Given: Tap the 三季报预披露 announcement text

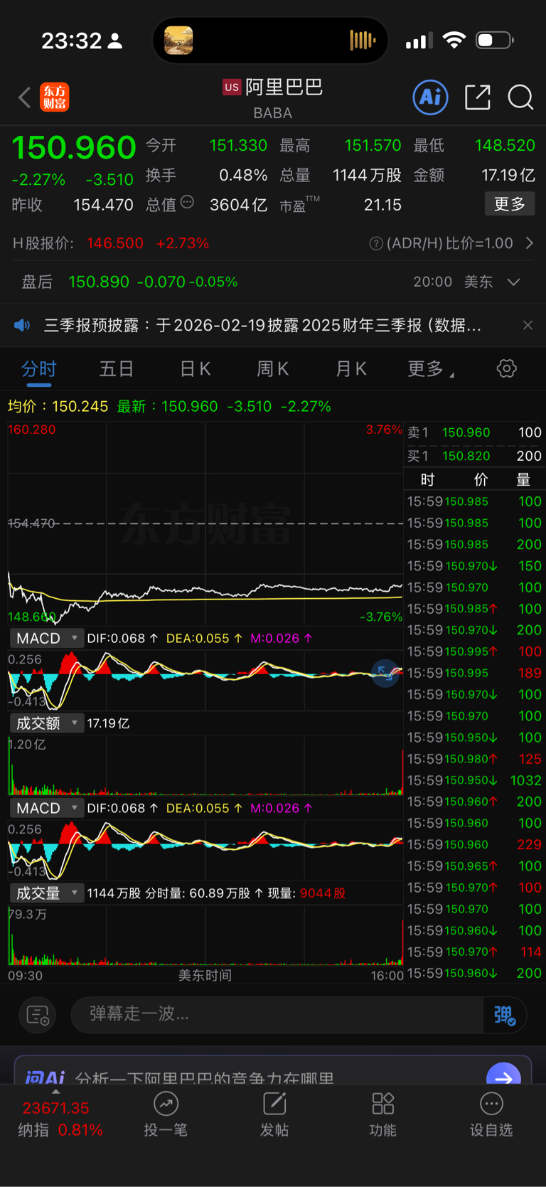Looking at the screenshot, I should click(x=262, y=325).
